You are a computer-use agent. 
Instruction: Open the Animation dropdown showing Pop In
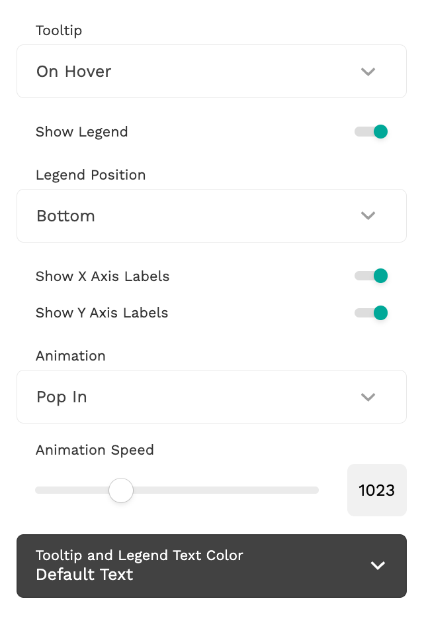coord(198,397)
